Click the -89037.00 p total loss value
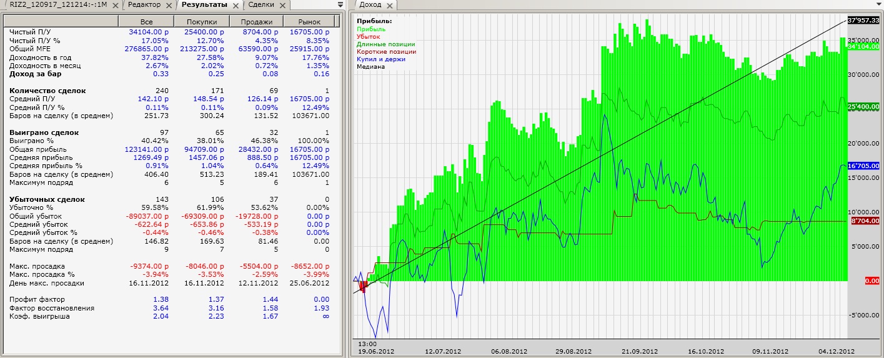 click(x=147, y=216)
